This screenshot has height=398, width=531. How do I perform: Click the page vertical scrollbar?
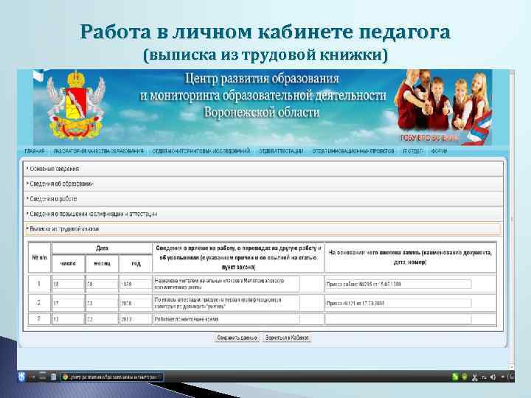tap(511, 220)
